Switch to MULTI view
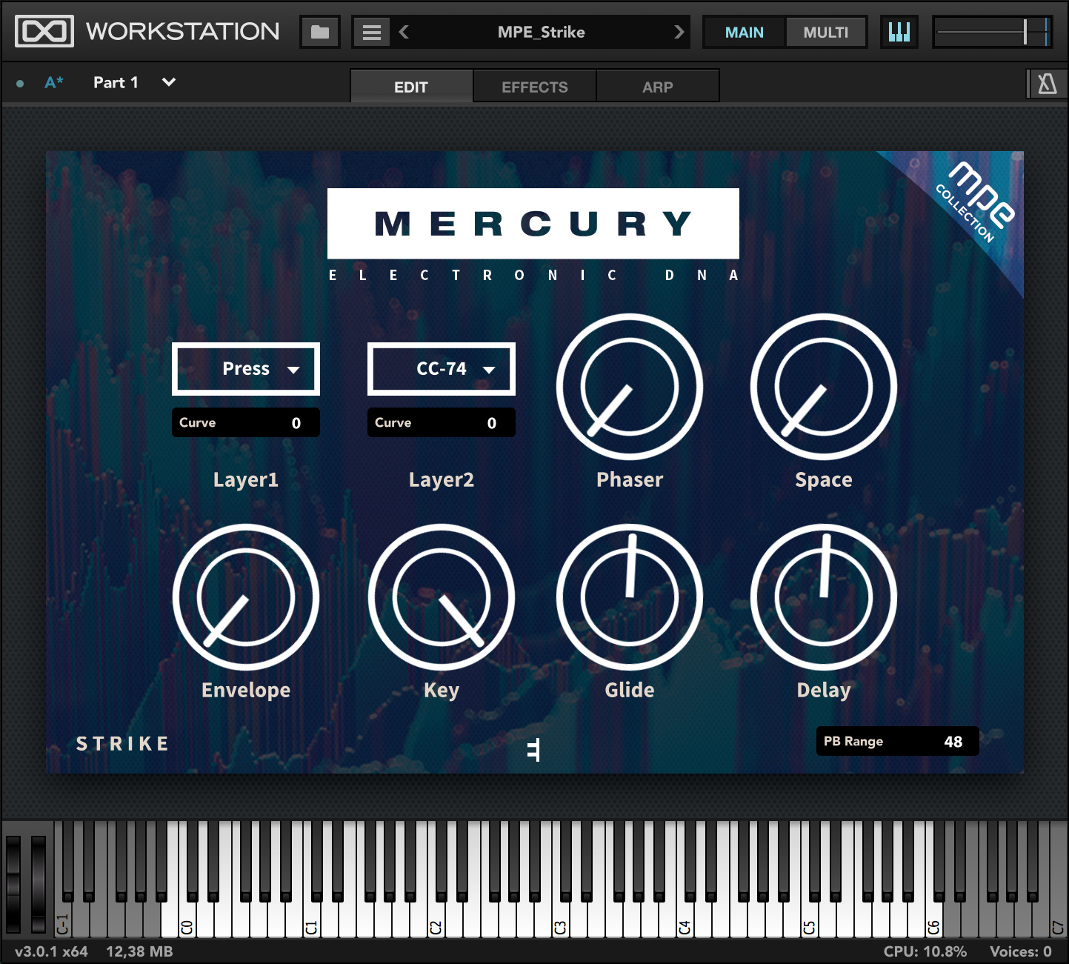The image size is (1069, 964). [x=826, y=33]
